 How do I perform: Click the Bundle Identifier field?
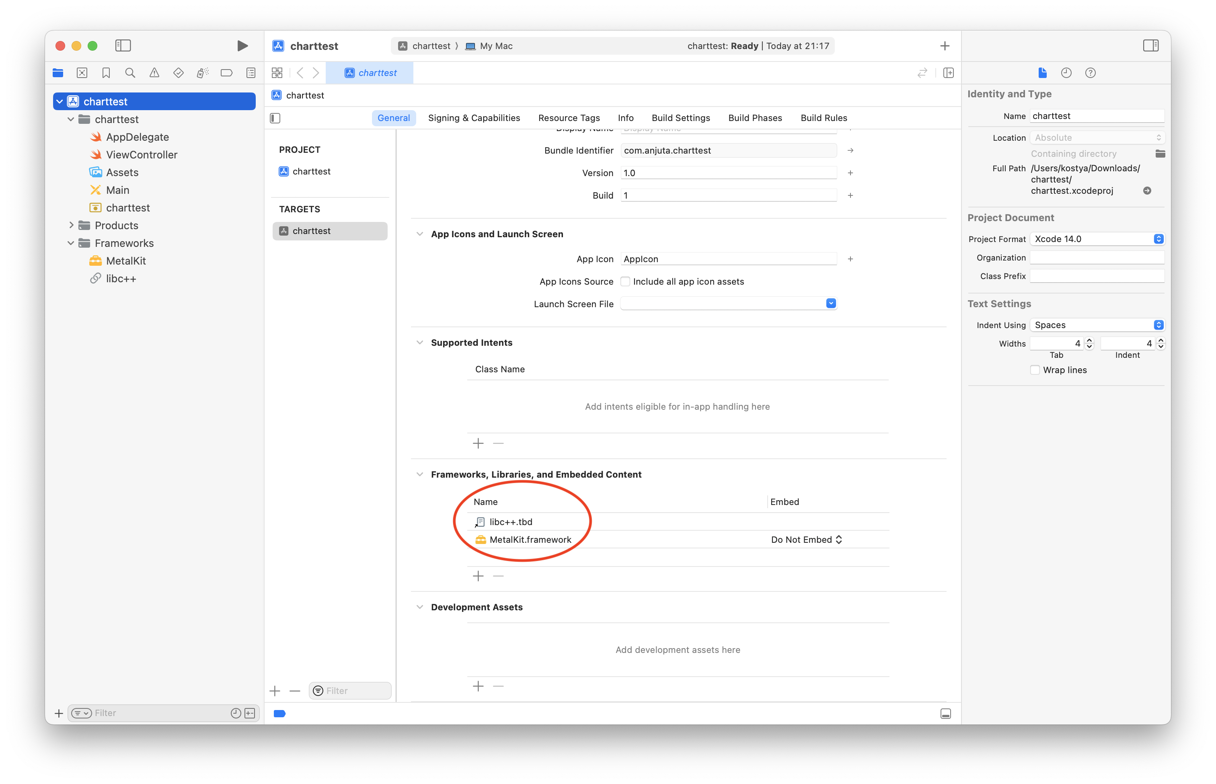pos(729,150)
